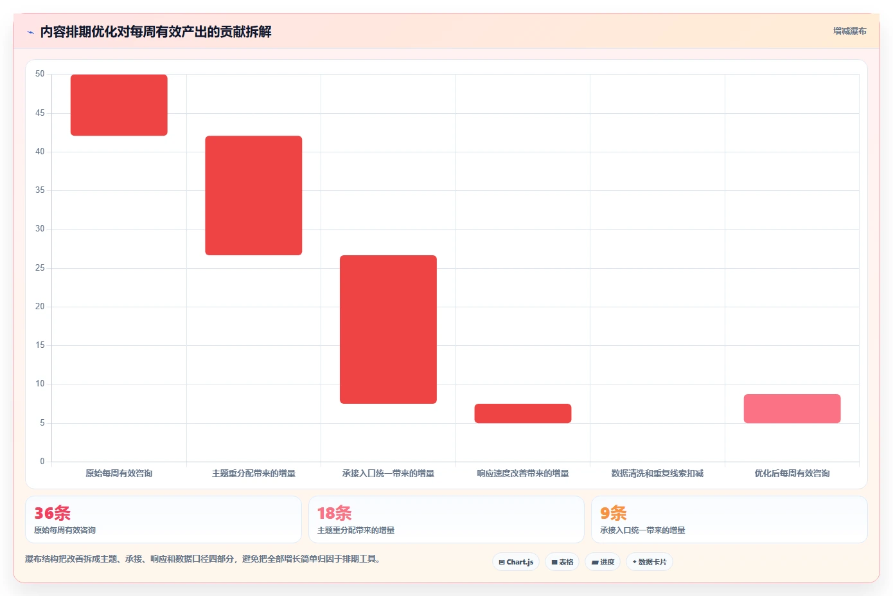Viewport: 893px width, 596px height.
Task: Click axis label 数据清洗和重复线索扣减
Action: (657, 473)
